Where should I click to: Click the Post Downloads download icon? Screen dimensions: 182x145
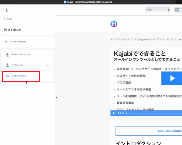pyautogui.click(x=7, y=55)
